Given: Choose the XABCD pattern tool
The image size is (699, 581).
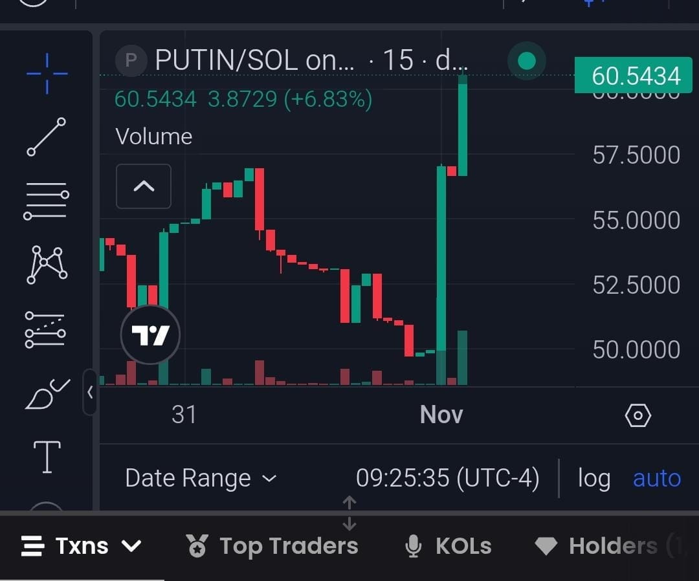Looking at the screenshot, I should click(x=47, y=265).
